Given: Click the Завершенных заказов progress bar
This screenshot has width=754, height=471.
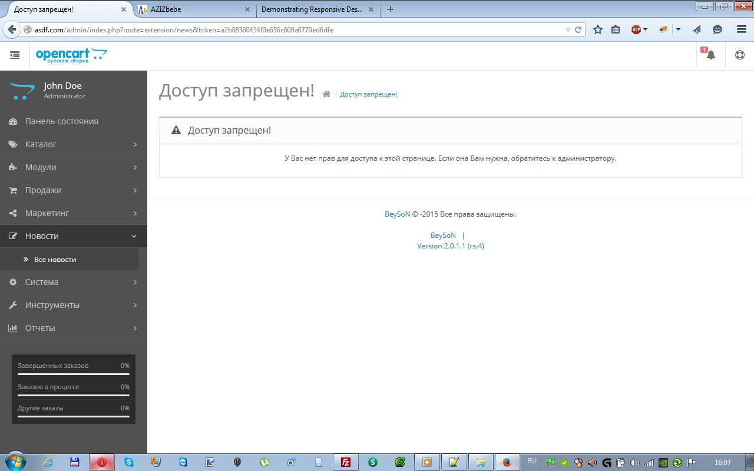Looking at the screenshot, I should click(74, 374).
